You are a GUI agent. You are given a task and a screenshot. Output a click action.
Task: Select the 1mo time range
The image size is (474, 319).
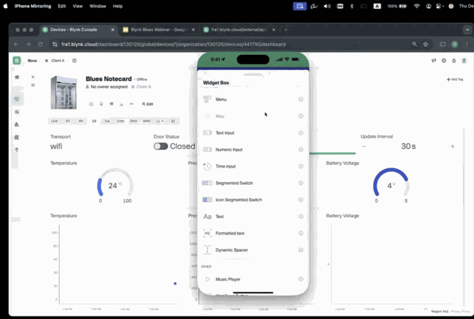tap(120, 121)
